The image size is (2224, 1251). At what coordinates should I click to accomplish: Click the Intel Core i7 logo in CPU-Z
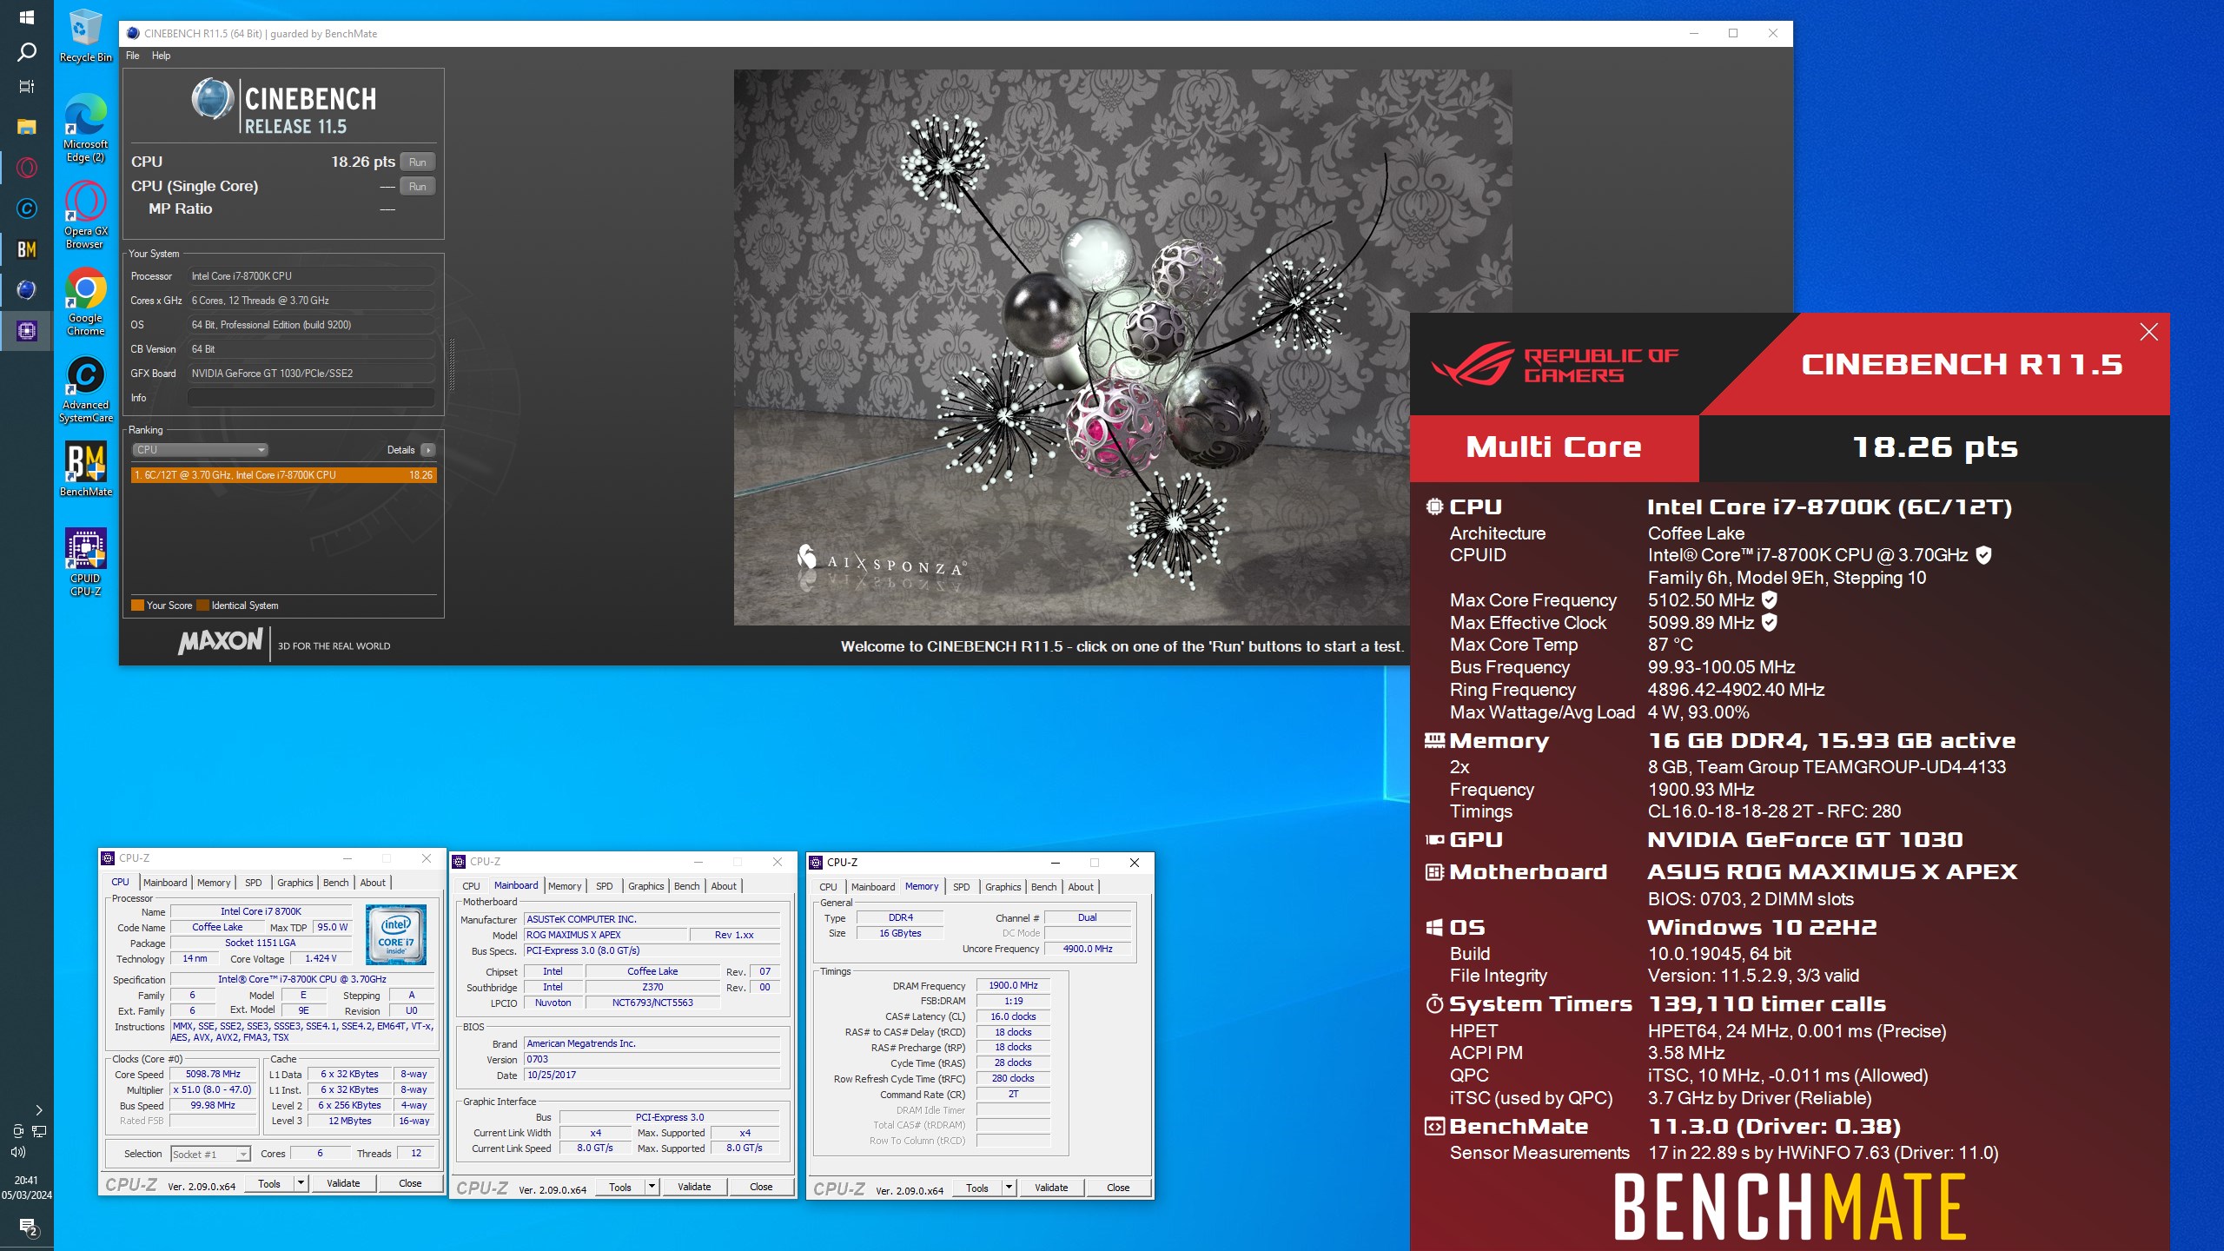click(x=396, y=935)
